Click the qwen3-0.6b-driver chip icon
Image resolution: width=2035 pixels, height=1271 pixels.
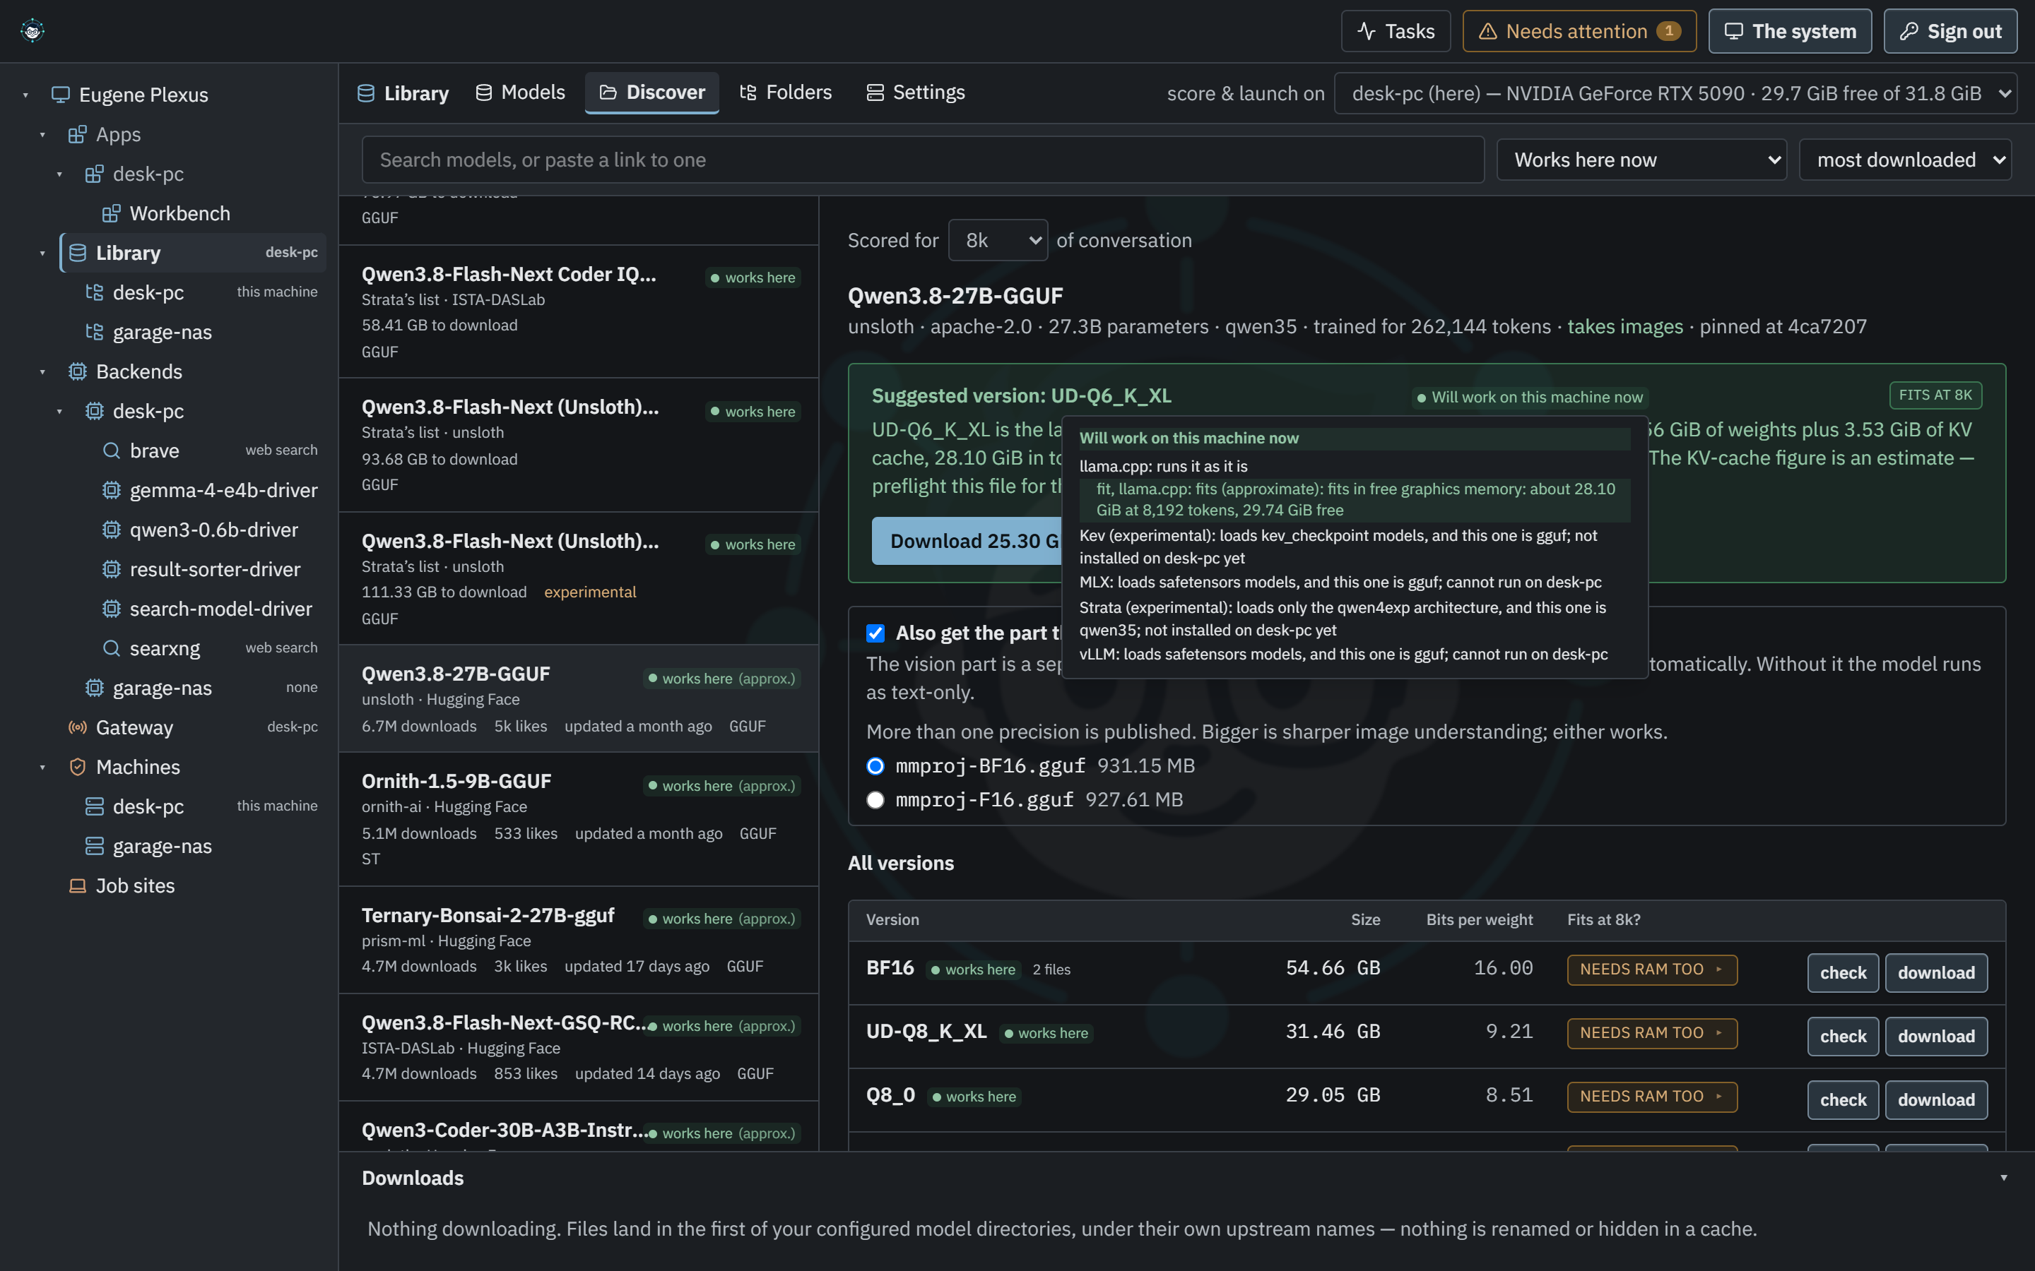coord(111,530)
